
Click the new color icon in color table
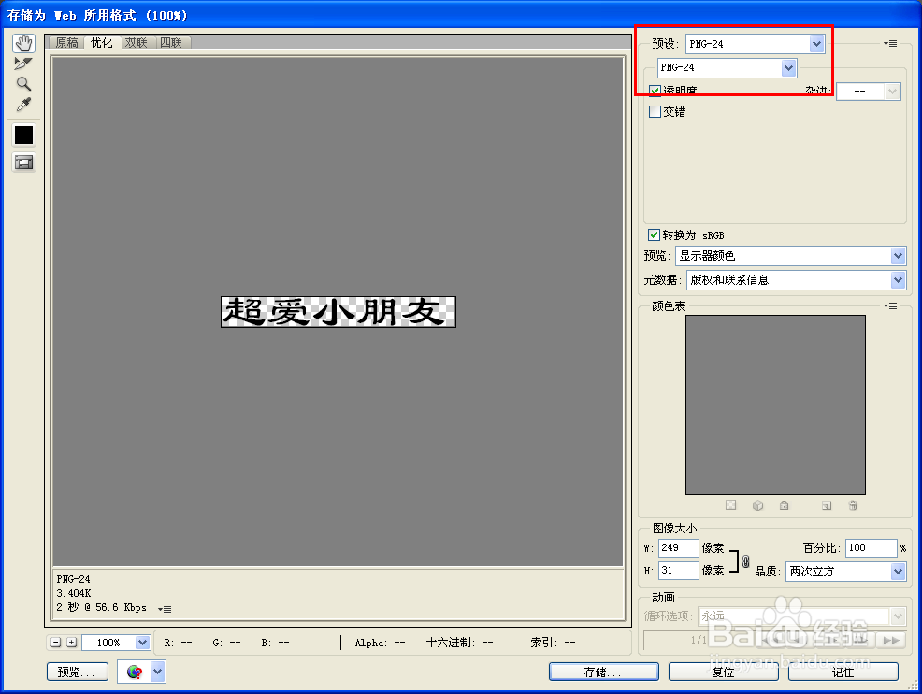827,505
